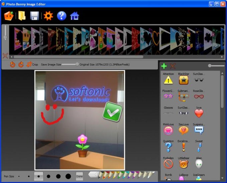
Task: Adjust the vertical frame zoom slider
Action: (x=5, y=38)
